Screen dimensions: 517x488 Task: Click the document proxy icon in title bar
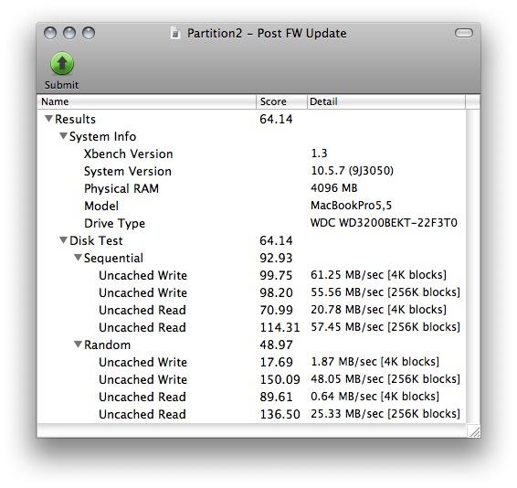click(x=175, y=33)
